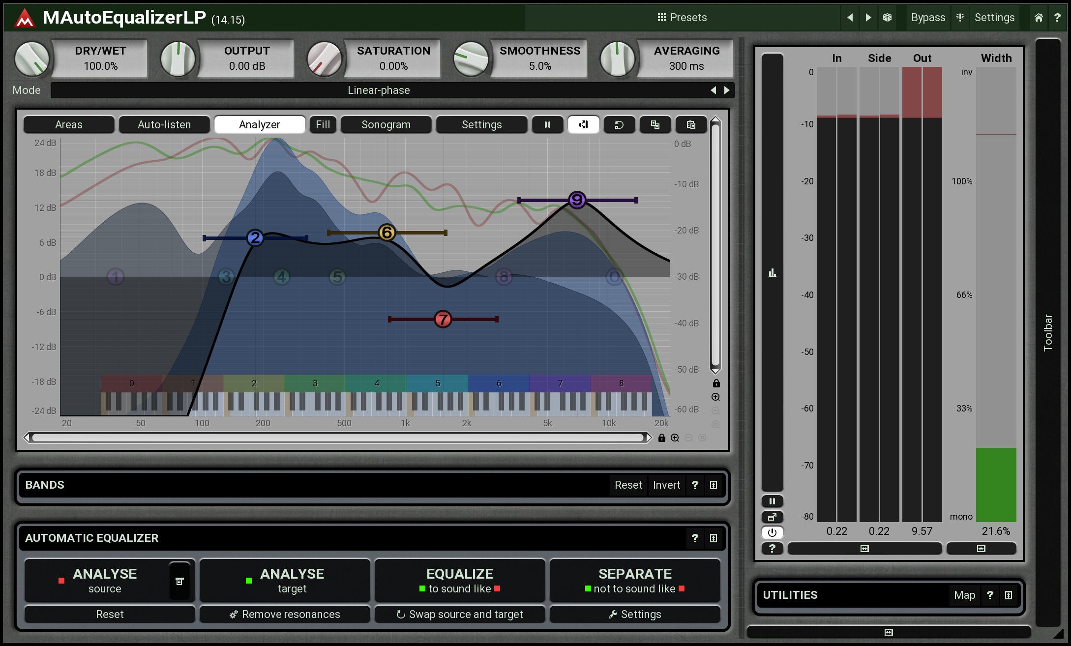This screenshot has width=1071, height=646.
Task: Click the paste icon in graph toolbar
Action: [691, 125]
